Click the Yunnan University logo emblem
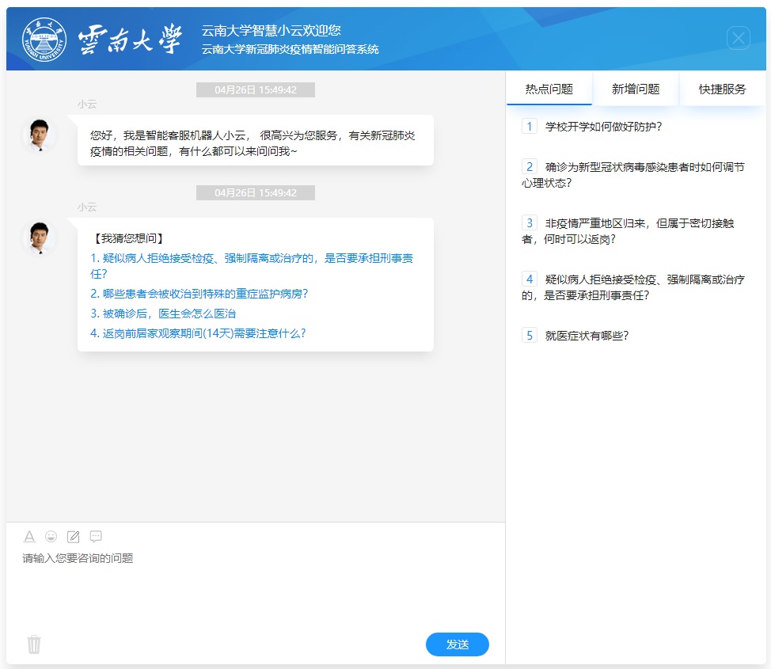The width and height of the screenshot is (771, 669). point(44,40)
